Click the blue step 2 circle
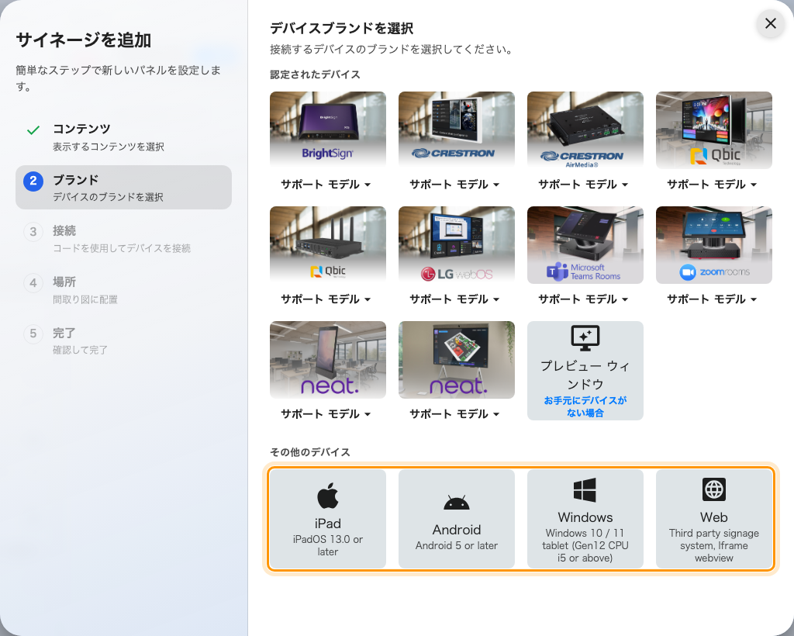Viewport: 794px width, 636px height. pyautogui.click(x=33, y=181)
